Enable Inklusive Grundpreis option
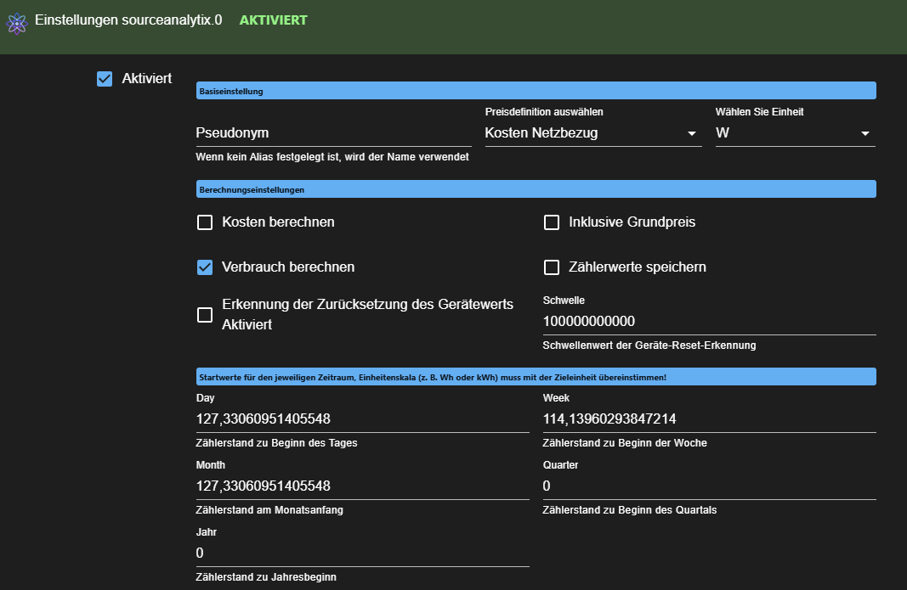 coord(552,222)
